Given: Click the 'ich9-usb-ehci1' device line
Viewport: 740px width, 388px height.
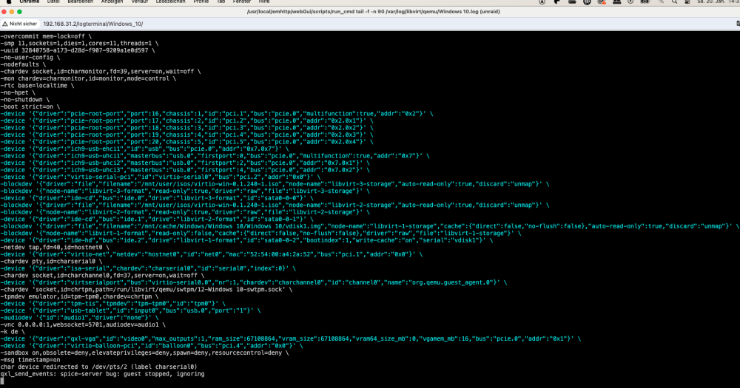Looking at the screenshot, I should [x=144, y=149].
